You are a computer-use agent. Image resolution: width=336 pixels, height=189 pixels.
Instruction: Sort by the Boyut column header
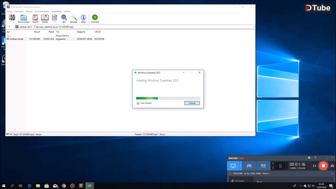pyautogui.click(x=34, y=31)
